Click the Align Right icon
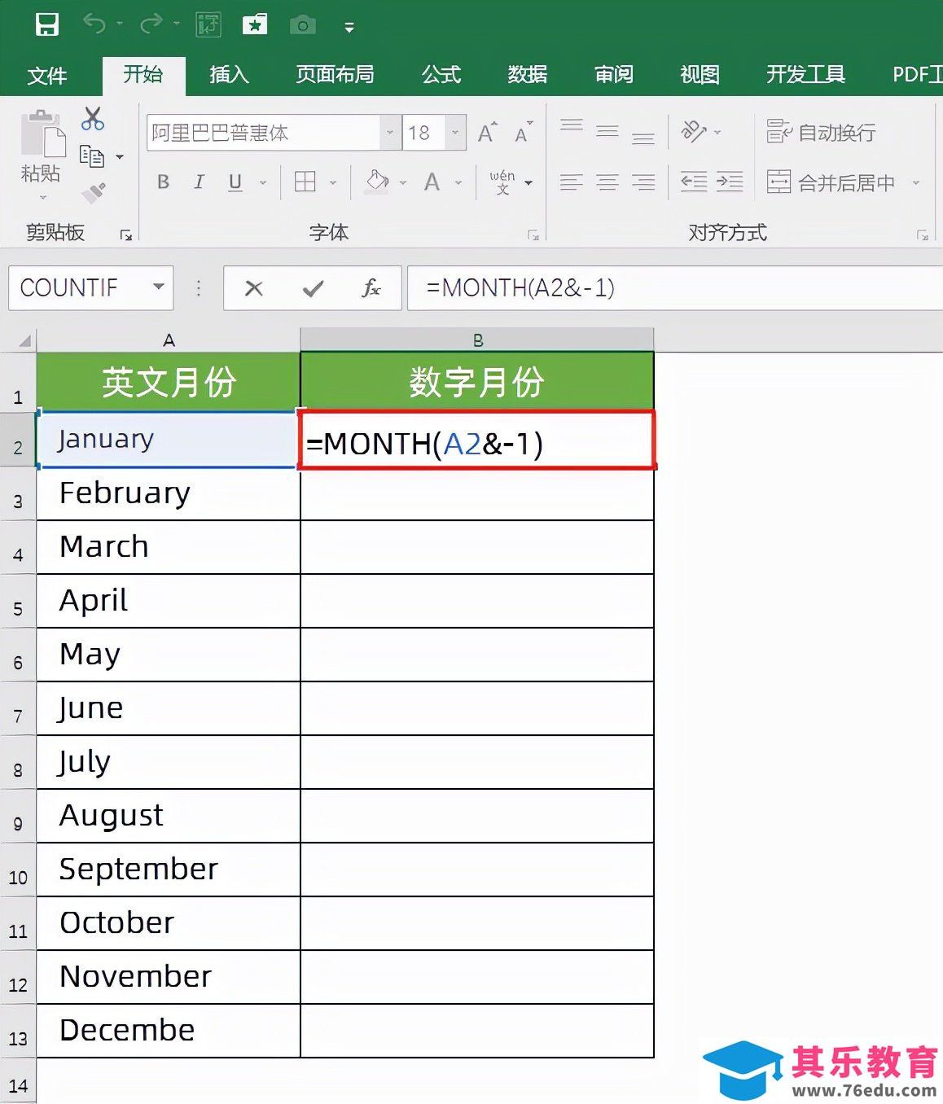 (x=643, y=182)
